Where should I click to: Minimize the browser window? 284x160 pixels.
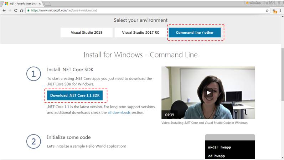267,2
